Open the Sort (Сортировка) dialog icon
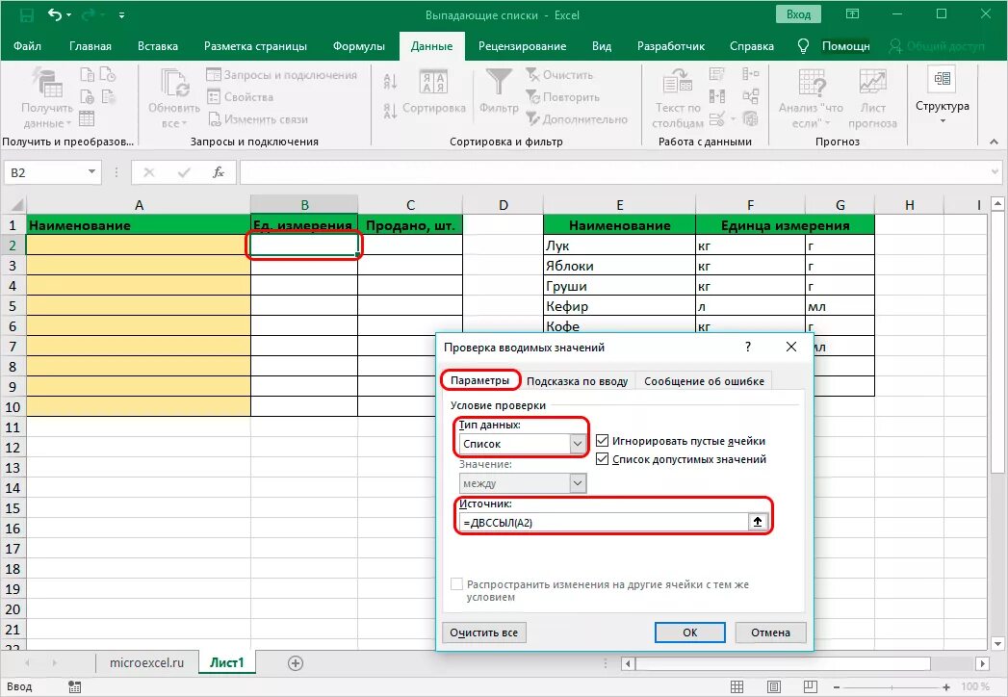This screenshot has width=1008, height=697. coord(433,82)
